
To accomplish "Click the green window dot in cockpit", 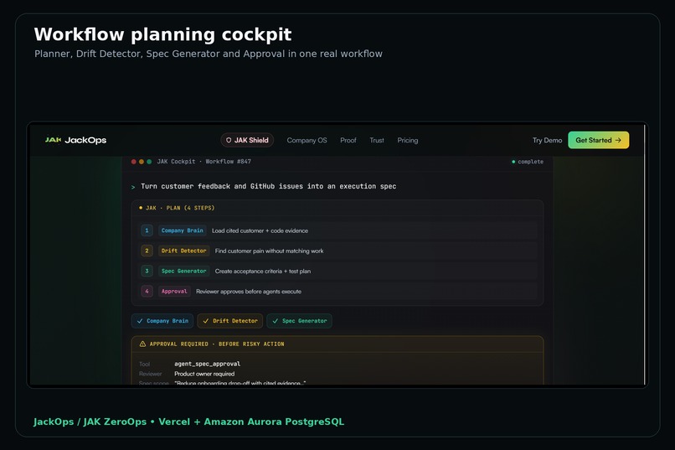I will (x=149, y=162).
